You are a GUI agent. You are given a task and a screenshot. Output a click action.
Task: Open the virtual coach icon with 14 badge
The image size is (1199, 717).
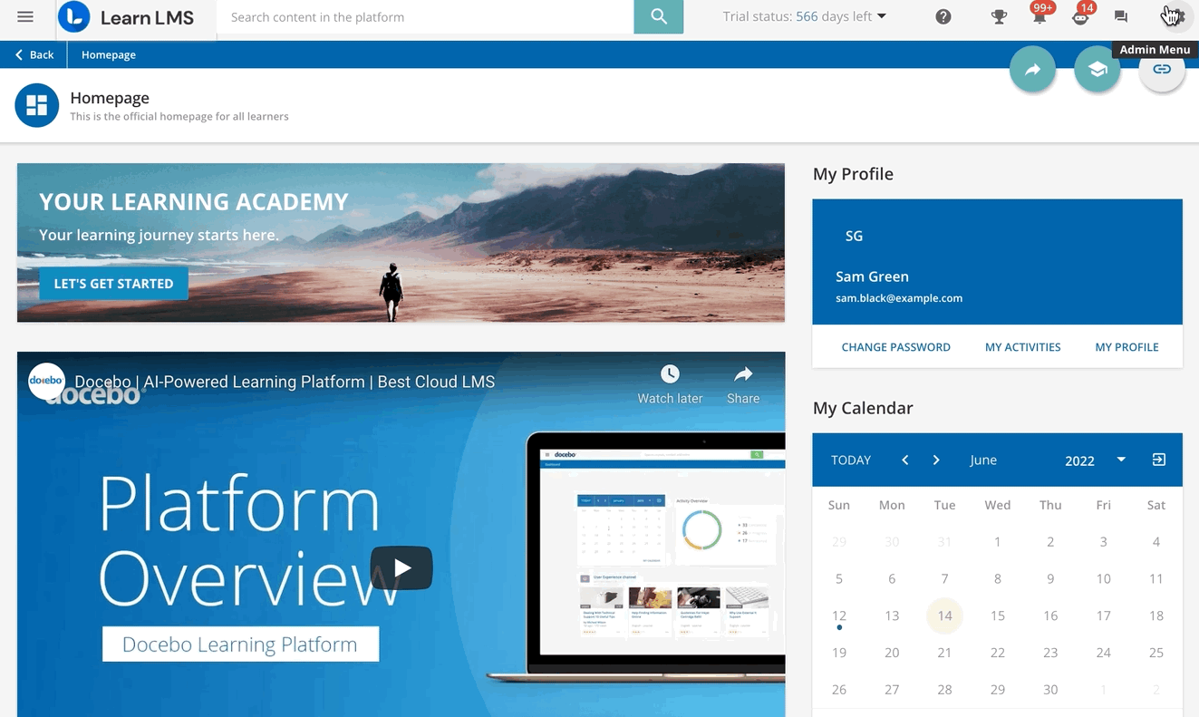[x=1081, y=15]
